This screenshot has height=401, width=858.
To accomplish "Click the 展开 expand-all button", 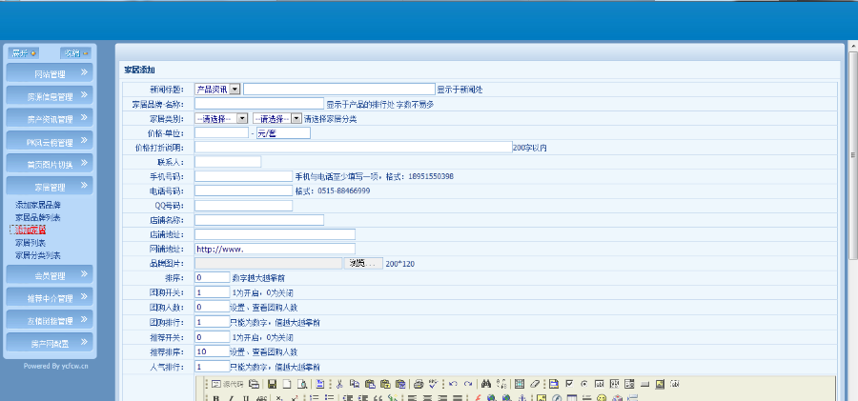I will coord(24,53).
